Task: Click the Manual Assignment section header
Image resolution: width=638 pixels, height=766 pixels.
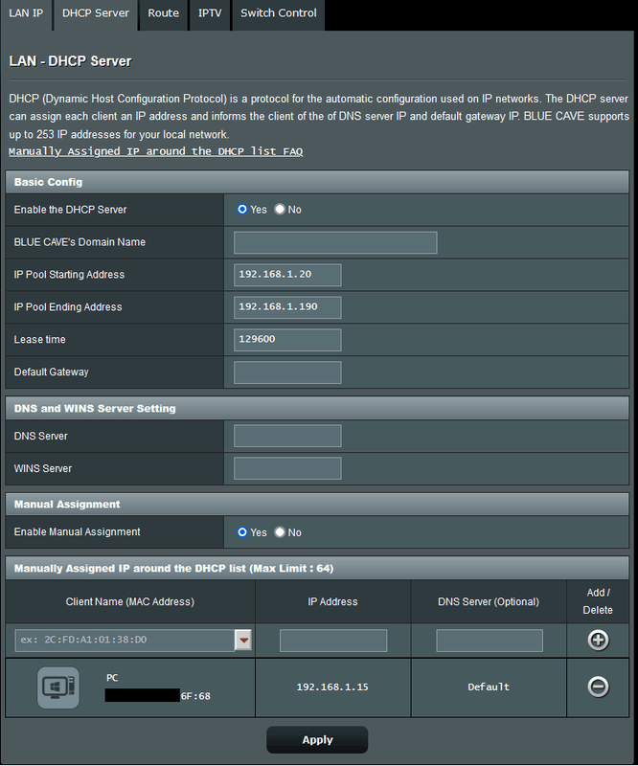Action: [x=317, y=505]
